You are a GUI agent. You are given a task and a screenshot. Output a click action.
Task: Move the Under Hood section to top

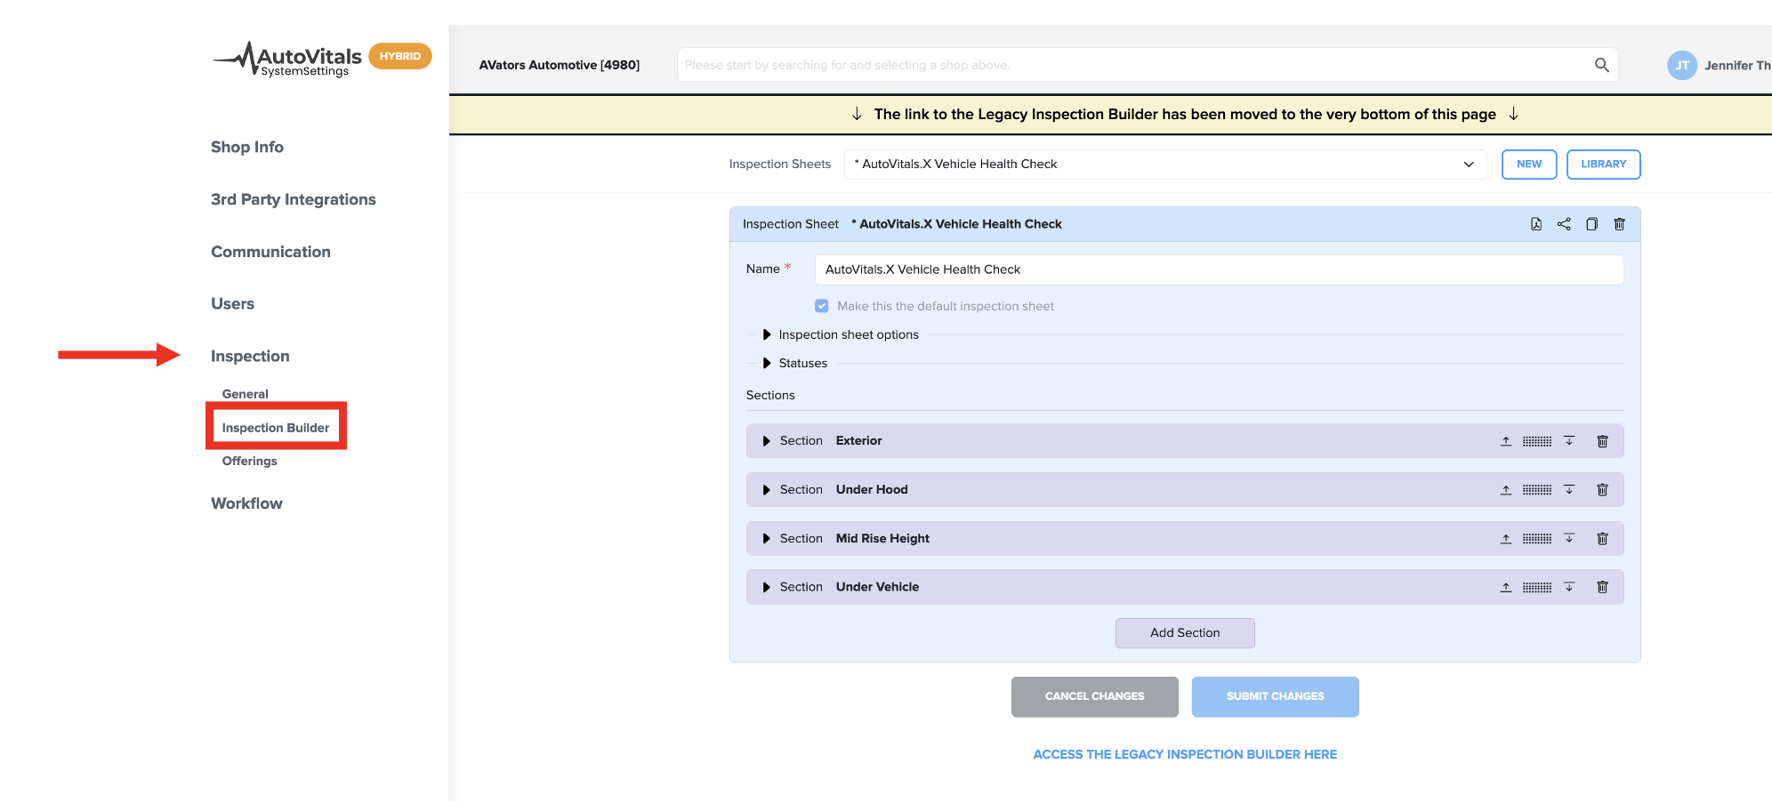pos(1506,490)
